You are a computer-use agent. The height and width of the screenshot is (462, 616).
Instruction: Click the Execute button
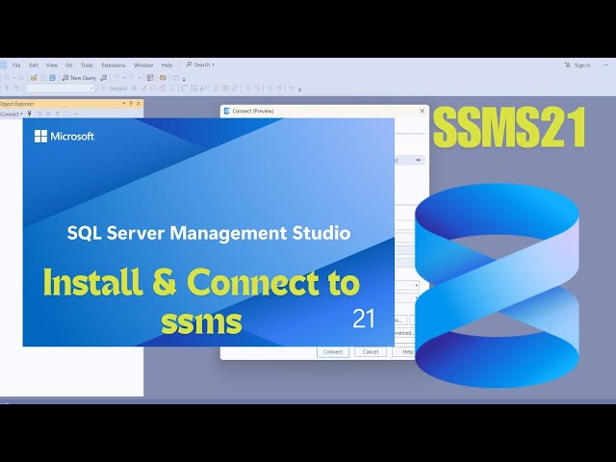click(115, 89)
